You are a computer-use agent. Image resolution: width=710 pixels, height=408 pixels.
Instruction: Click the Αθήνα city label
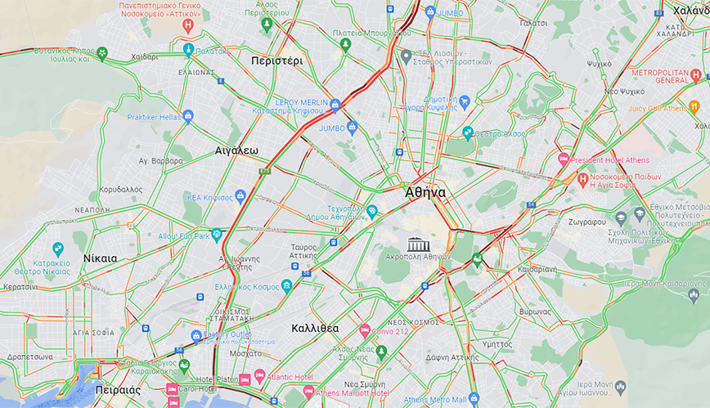pyautogui.click(x=425, y=192)
